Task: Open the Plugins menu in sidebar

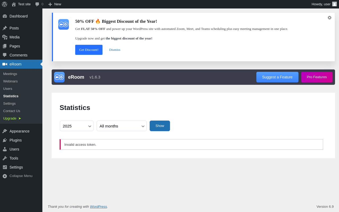Action: click(x=16, y=140)
